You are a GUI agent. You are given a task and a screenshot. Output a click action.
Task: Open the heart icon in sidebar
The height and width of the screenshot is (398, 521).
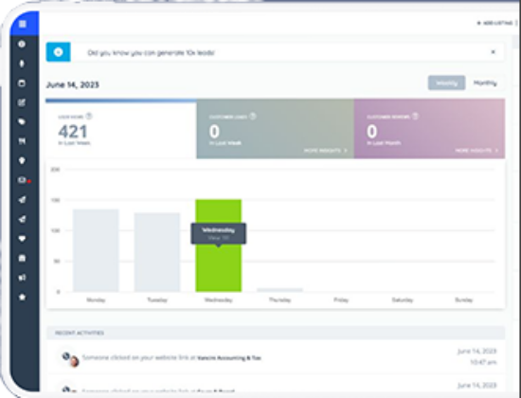pos(22,239)
